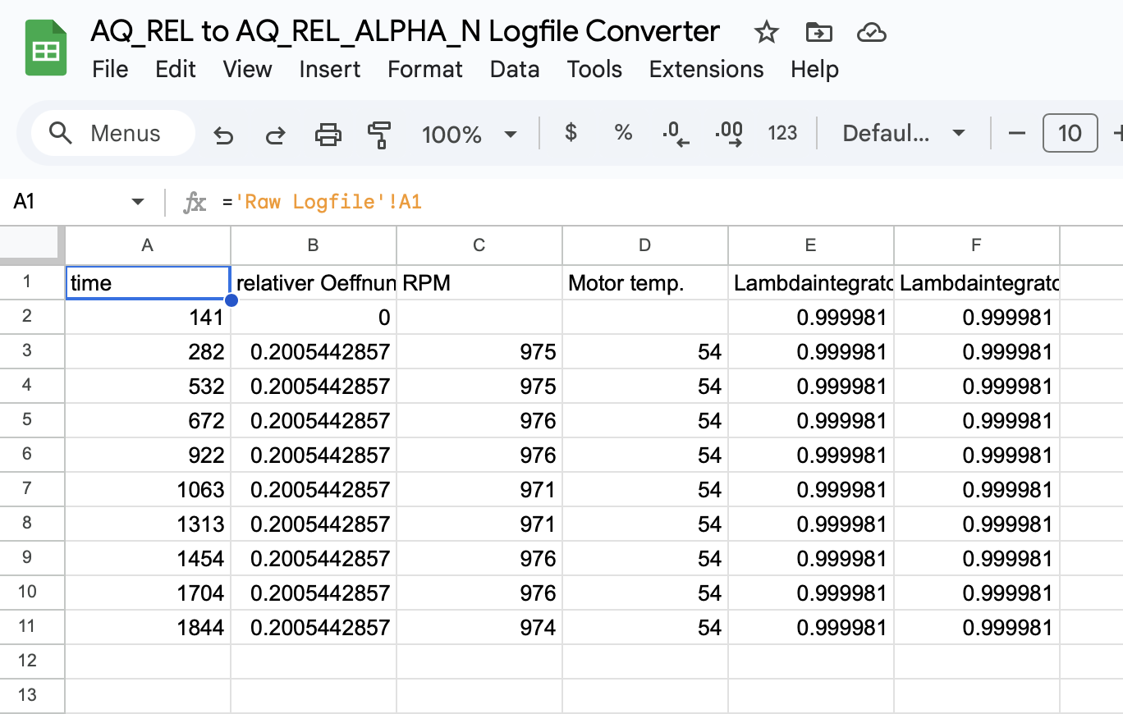Viewport: 1123px width, 714px height.
Task: Open the Extensions menu
Action: pyautogui.click(x=706, y=69)
